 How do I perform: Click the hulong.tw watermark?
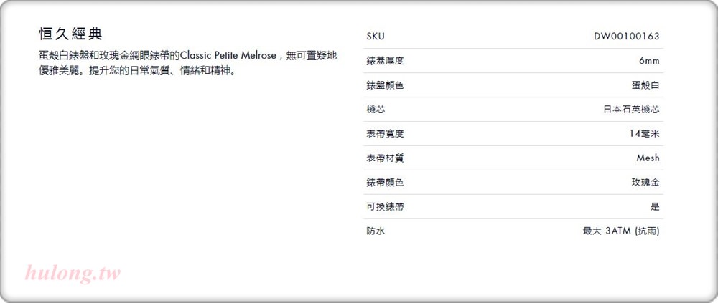point(73,274)
